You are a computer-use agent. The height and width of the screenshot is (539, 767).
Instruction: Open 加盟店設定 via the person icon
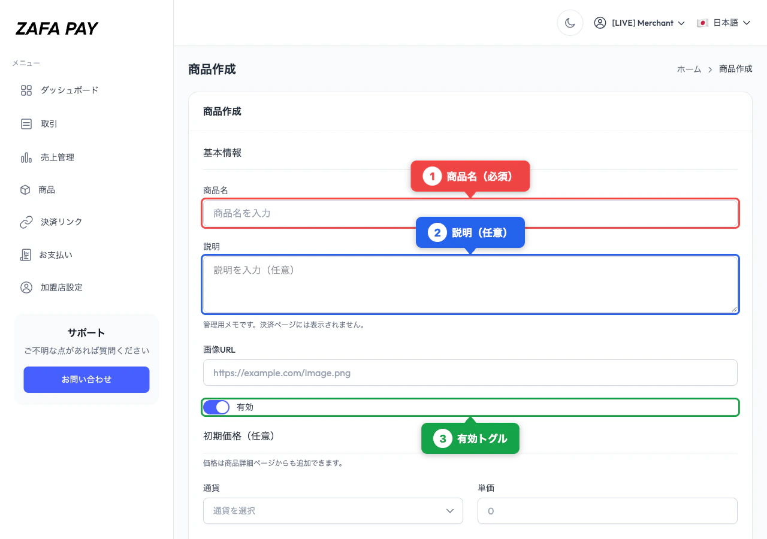[x=25, y=287]
